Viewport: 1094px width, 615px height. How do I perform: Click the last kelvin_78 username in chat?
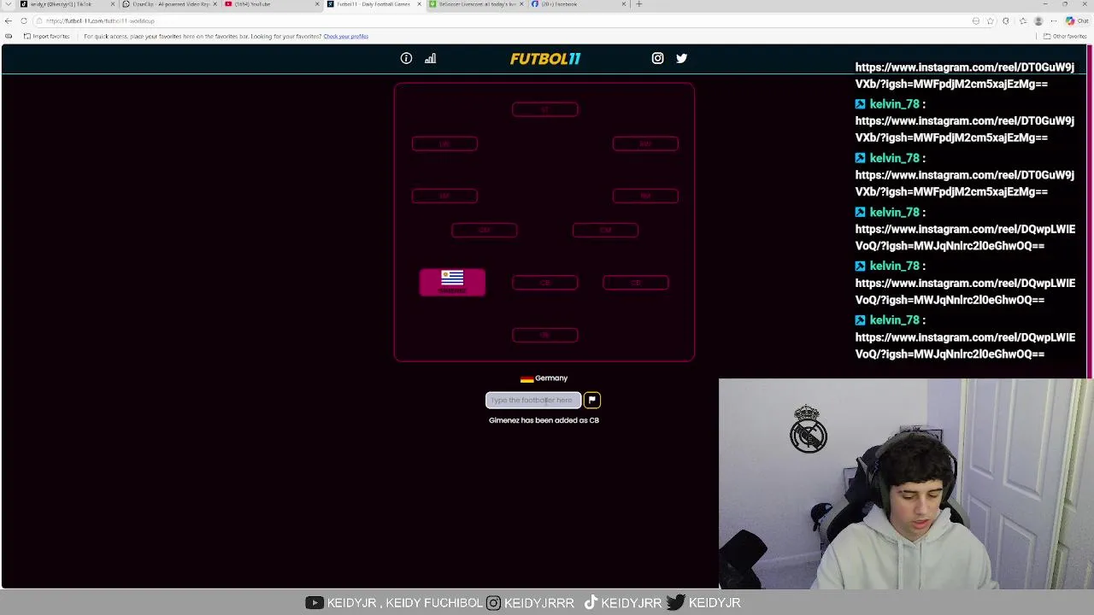pyautogui.click(x=894, y=319)
